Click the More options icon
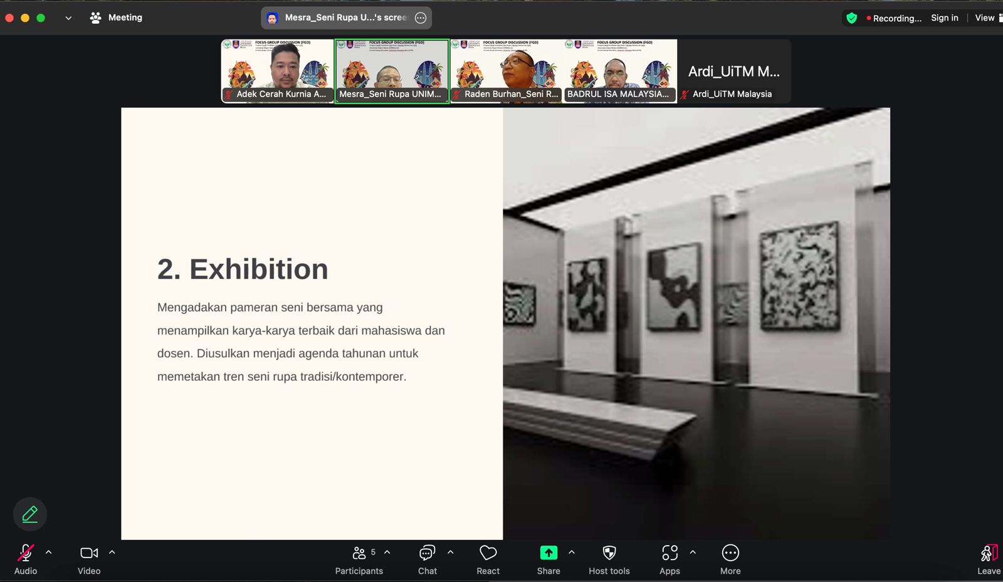 pos(730,553)
